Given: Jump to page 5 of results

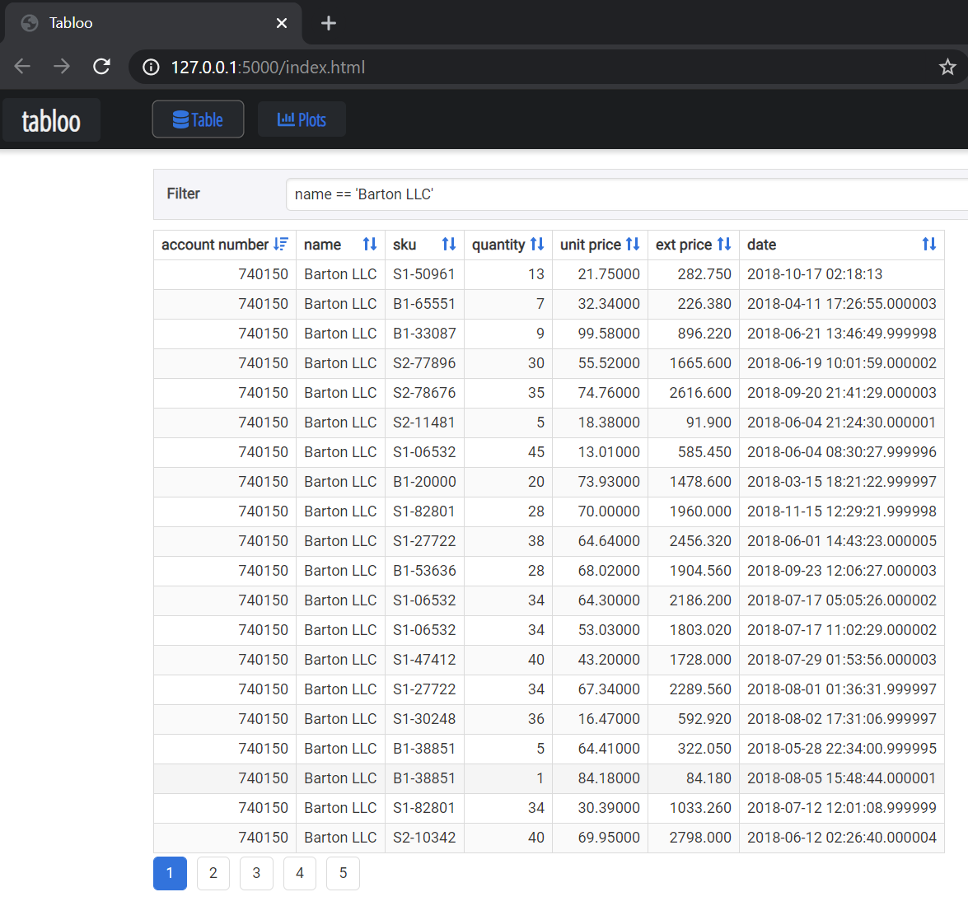Looking at the screenshot, I should pos(343,873).
